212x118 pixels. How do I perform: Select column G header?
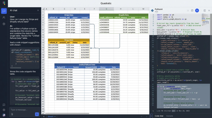click(106, 9)
